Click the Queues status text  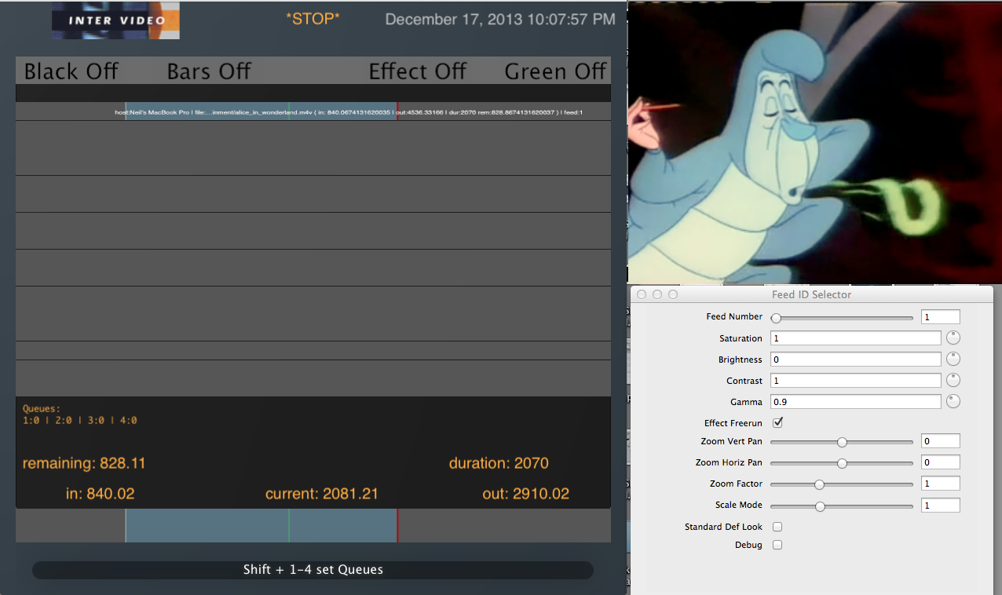pyautogui.click(x=80, y=414)
